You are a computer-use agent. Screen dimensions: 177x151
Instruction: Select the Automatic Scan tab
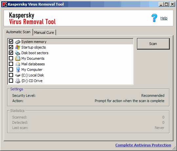(x=18, y=32)
